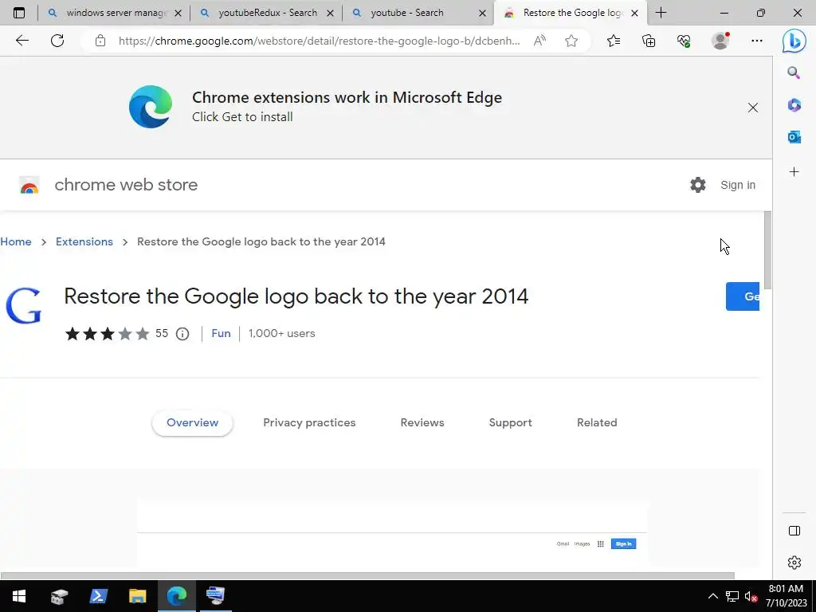Open the Related tab
Image resolution: width=816 pixels, height=612 pixels.
(597, 422)
